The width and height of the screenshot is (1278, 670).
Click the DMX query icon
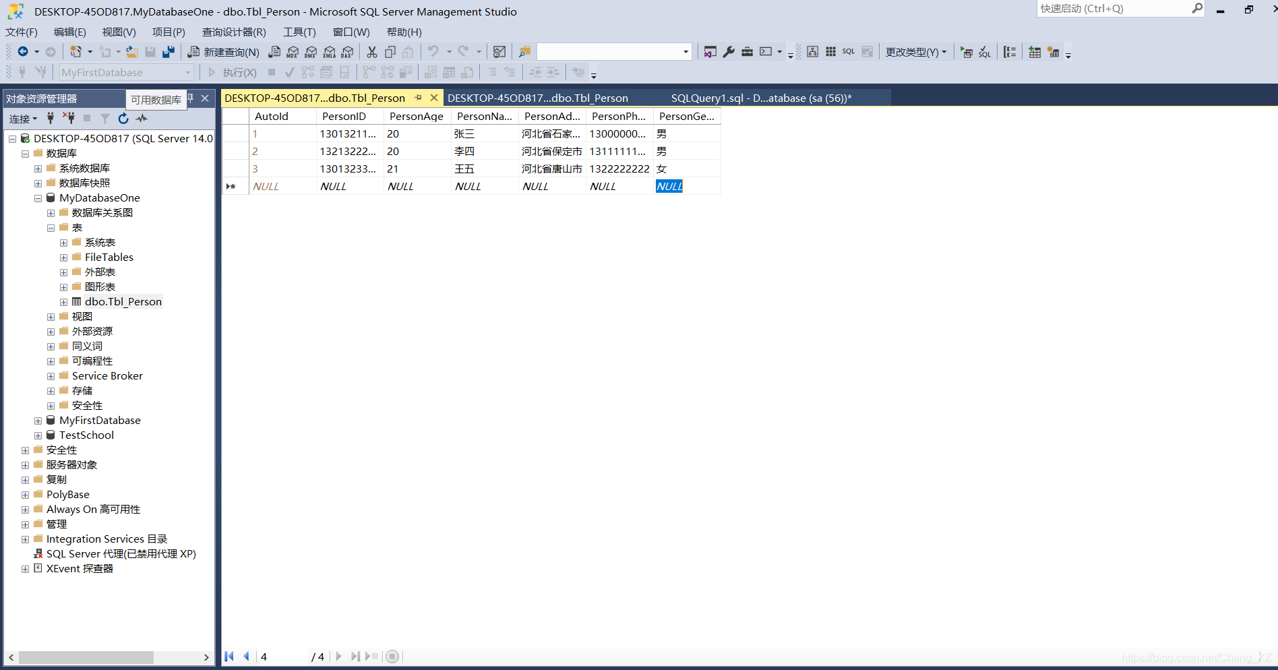point(311,52)
